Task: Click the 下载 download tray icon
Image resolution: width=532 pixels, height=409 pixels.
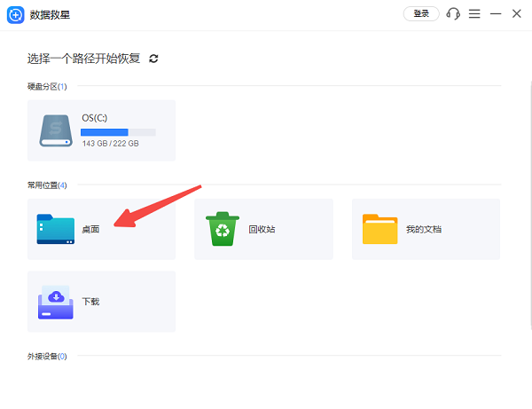Action: (56, 302)
